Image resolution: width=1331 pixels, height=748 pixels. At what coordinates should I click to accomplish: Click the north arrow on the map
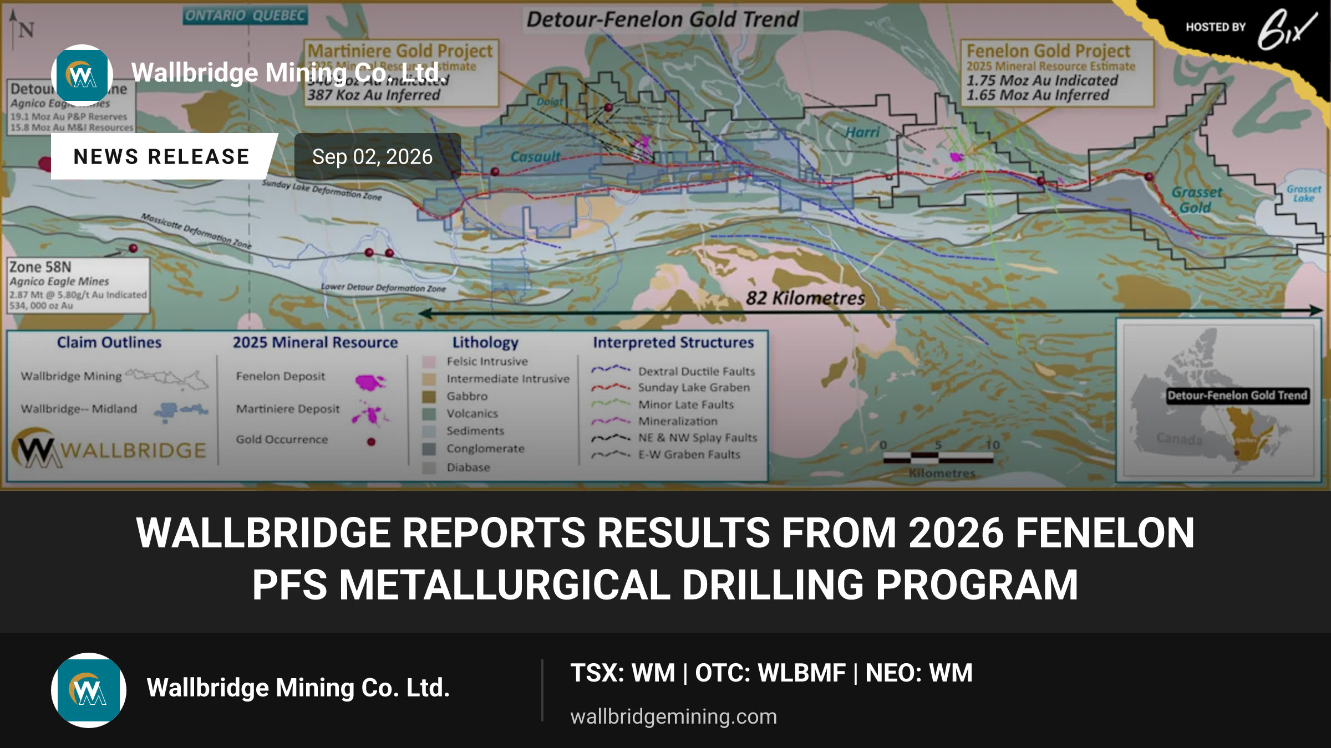tap(20, 28)
